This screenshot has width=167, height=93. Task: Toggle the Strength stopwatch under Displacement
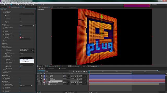pyautogui.click(x=7, y=67)
